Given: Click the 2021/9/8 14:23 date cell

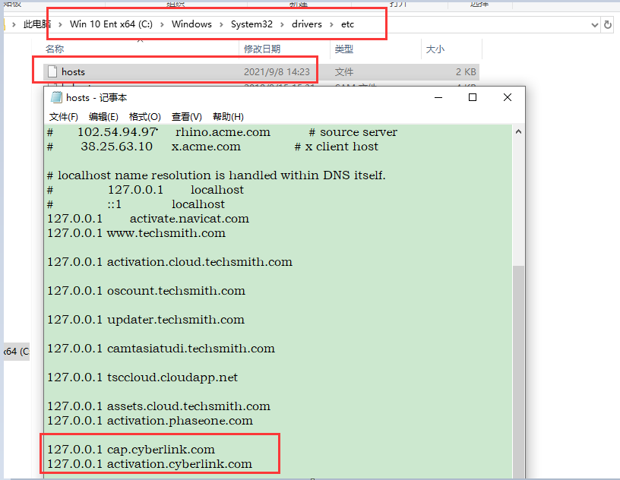Looking at the screenshot, I should click(x=277, y=71).
